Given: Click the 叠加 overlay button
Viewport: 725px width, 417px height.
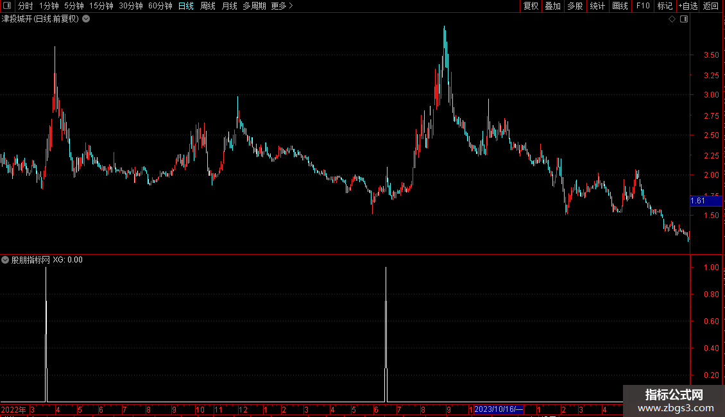Looking at the screenshot, I should (552, 6).
